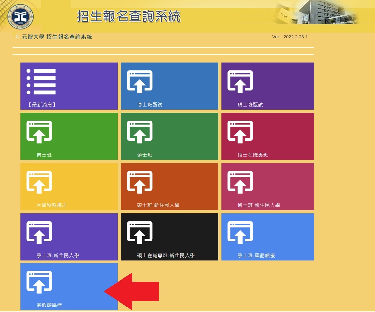Click the 招生報名查詢系統 banner title
This screenshot has height=312, width=375.
point(129,16)
